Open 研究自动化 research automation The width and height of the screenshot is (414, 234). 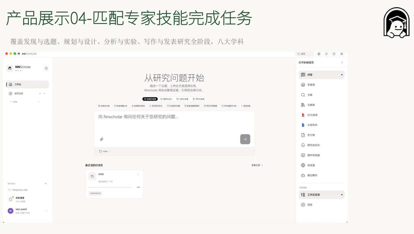click(x=321, y=145)
